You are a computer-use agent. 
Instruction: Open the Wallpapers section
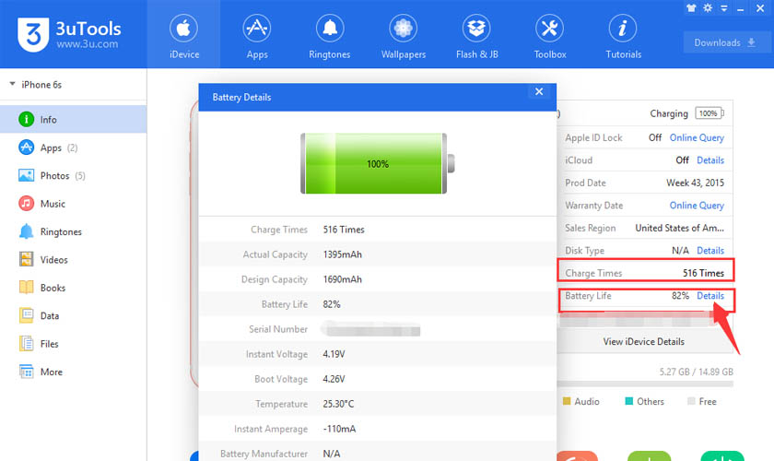click(x=403, y=37)
